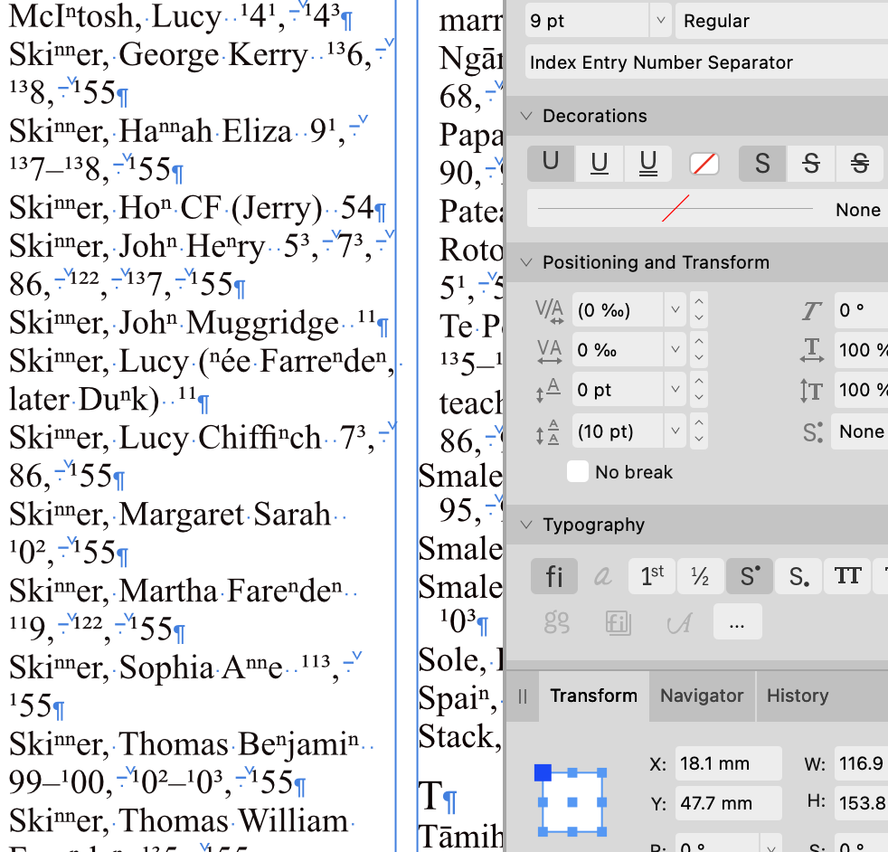Open the tracking 0 ‰ dropdown
Screen dimensions: 888x852
pyautogui.click(x=674, y=350)
